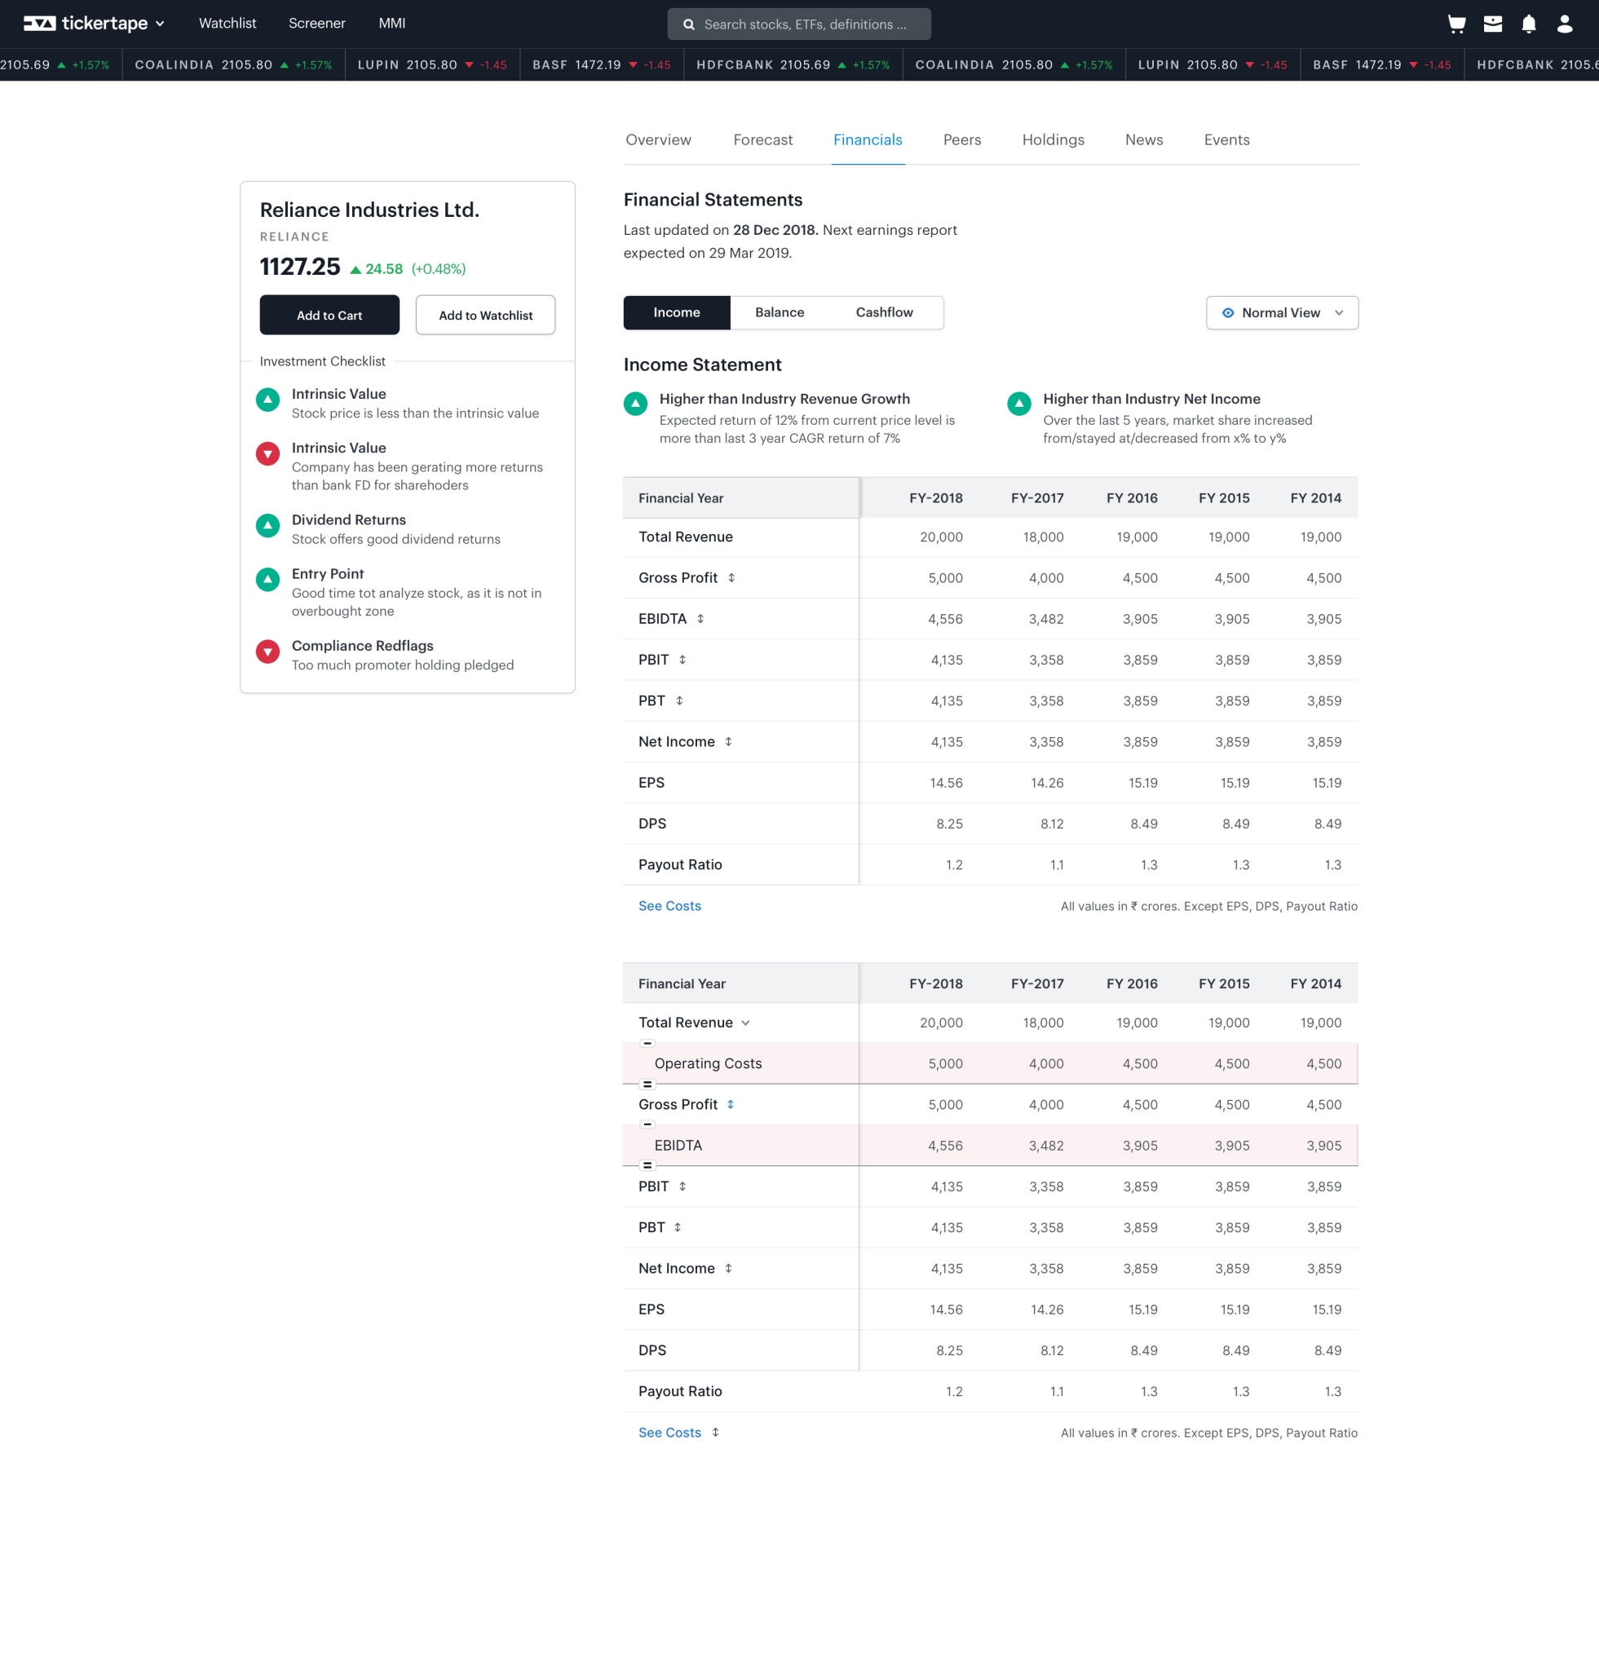1599x1670 pixels.
Task: Expand Net Income row in first table
Action: (x=728, y=741)
